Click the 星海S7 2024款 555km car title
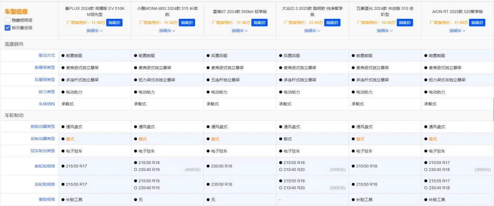Screen dimensions: 494x206 (x=240, y=12)
